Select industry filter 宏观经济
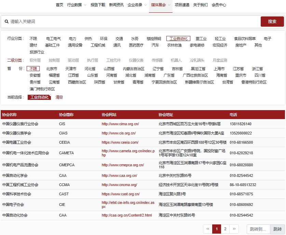The width and height of the screenshot is (286, 235). [x=220, y=45]
